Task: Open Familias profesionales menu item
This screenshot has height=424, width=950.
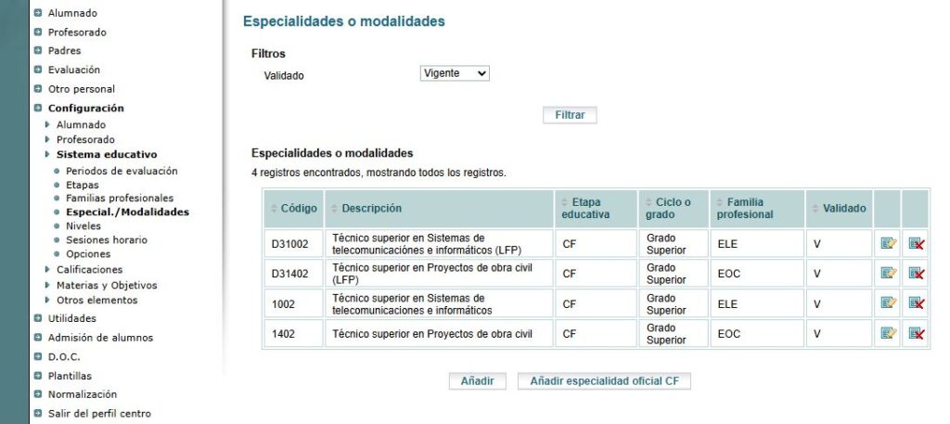Action: click(120, 198)
